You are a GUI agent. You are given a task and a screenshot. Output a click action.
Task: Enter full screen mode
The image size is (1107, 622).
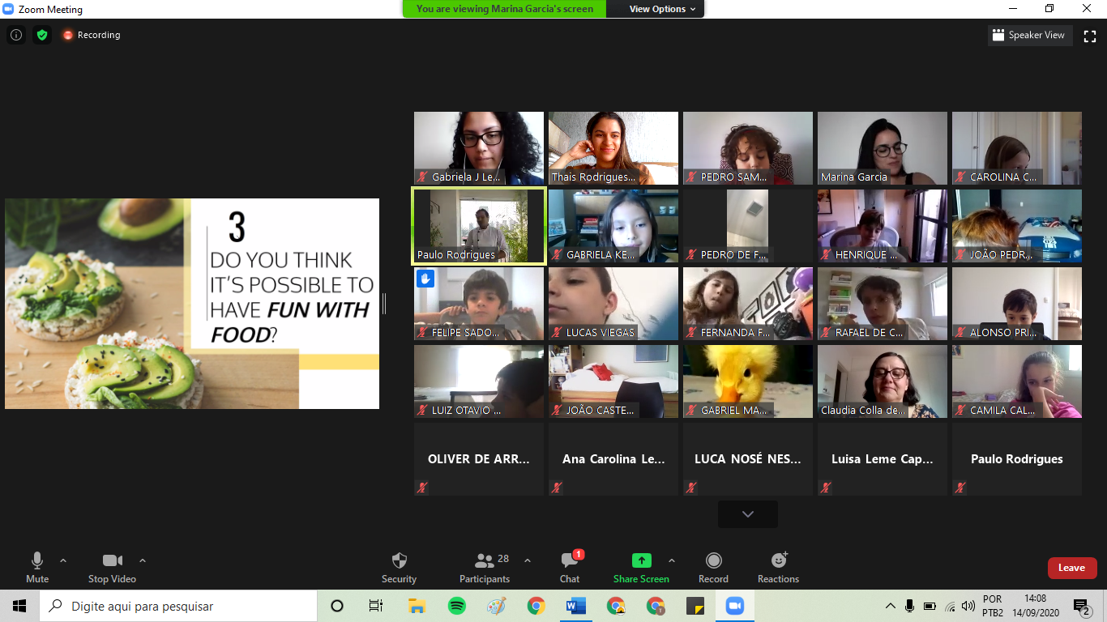1090,36
